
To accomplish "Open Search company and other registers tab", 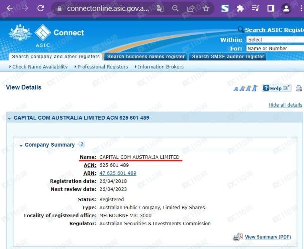I will 56,57.
